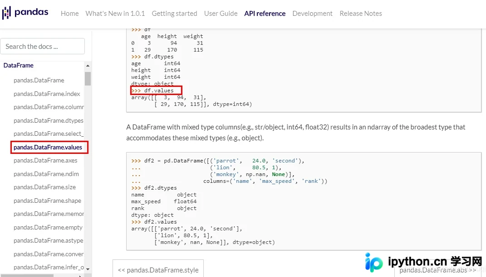Open pandas.DataFrame.shape sidebar link

(x=48, y=201)
